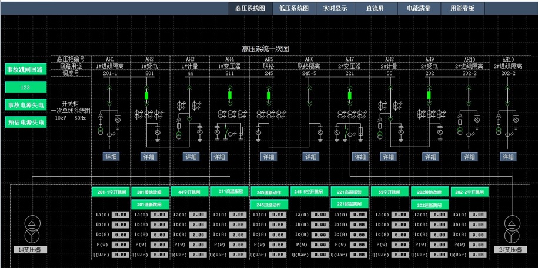
Task: Click the grey 2#变压器 label box
Action: [510, 249]
